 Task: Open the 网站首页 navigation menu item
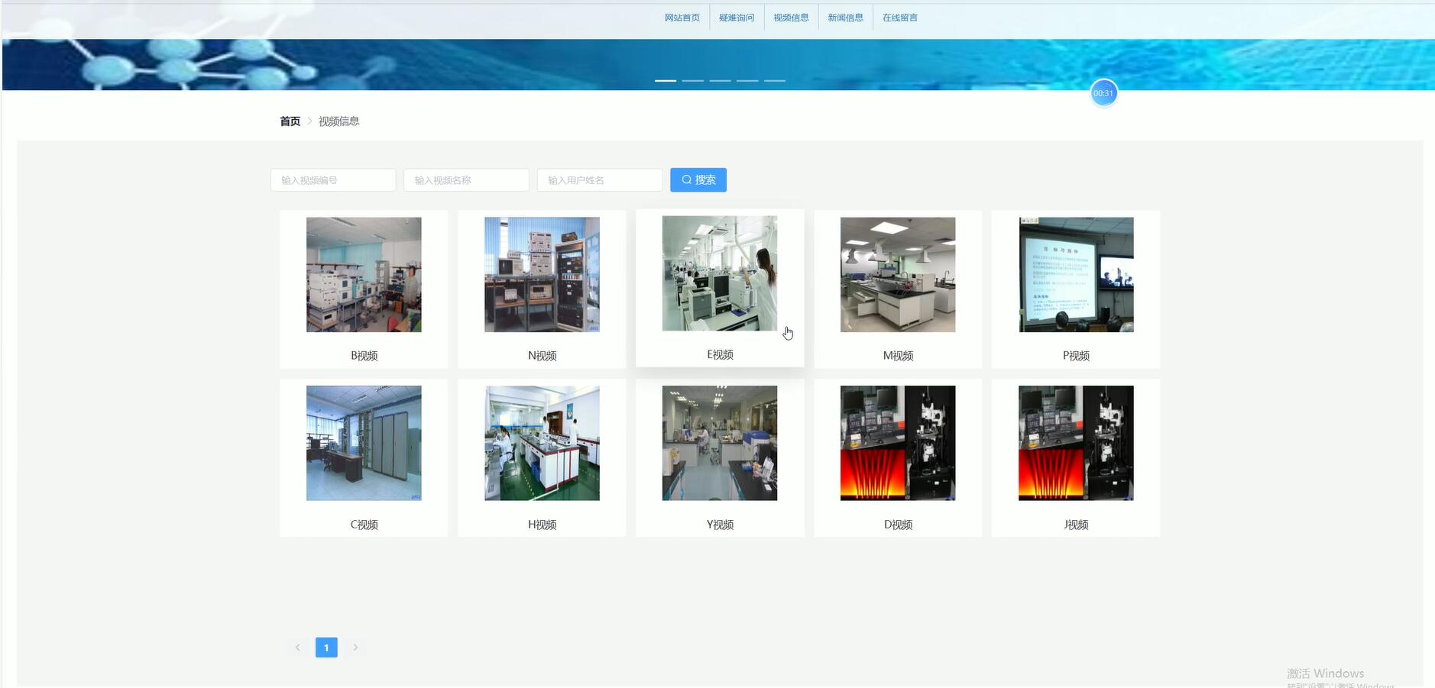coord(682,18)
